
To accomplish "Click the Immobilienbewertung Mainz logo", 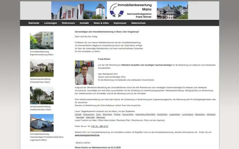I will 132,10.
